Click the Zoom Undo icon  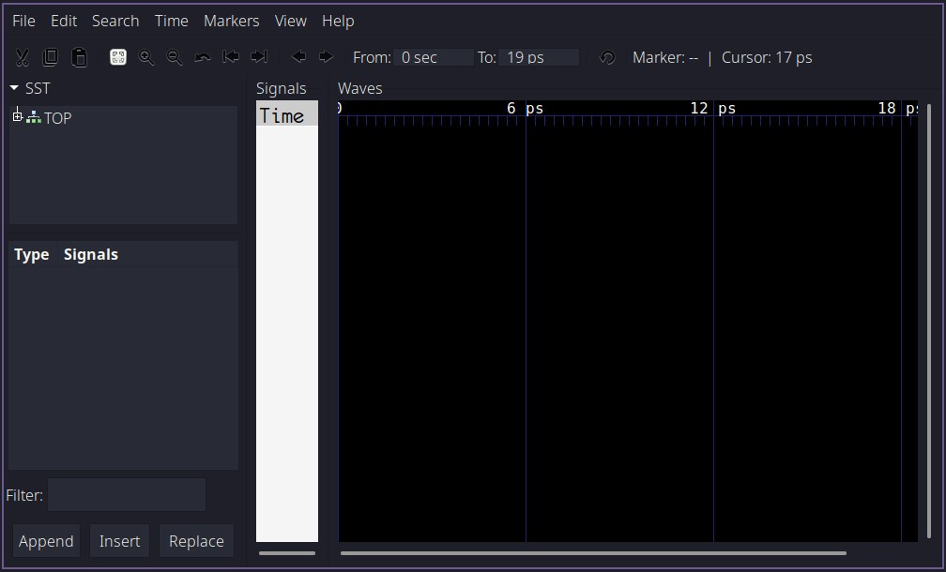[x=203, y=57]
